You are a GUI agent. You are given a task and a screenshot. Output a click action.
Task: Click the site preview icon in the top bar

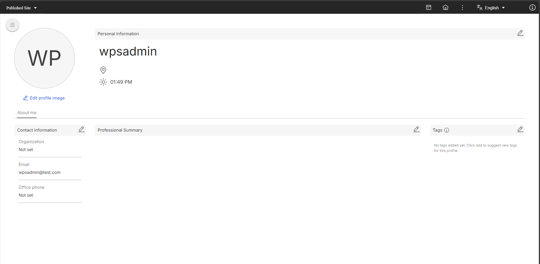pyautogui.click(x=428, y=7)
